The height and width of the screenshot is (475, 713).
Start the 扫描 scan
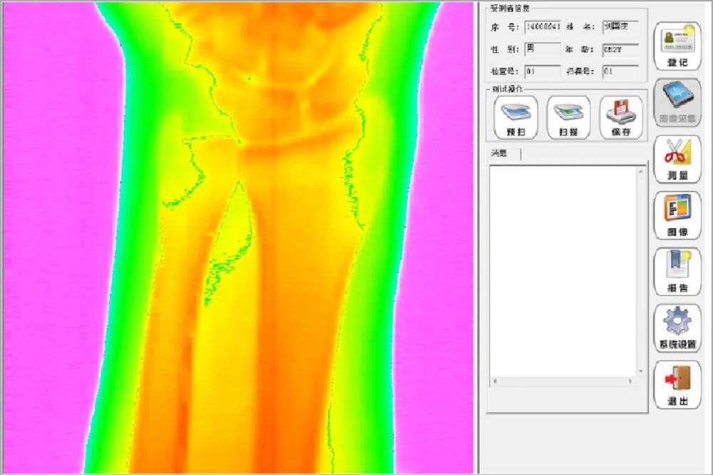(x=568, y=118)
